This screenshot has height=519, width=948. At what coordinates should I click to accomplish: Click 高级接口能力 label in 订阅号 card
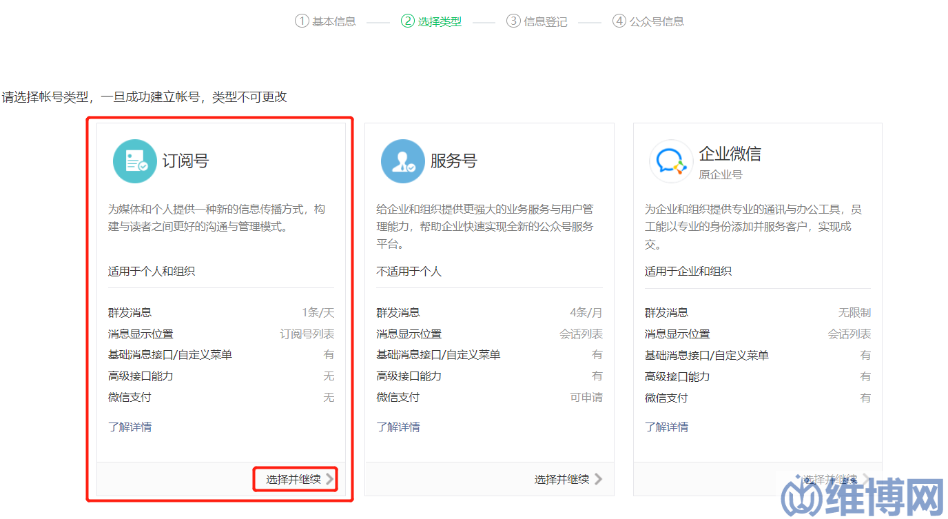point(141,376)
